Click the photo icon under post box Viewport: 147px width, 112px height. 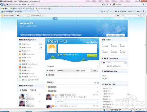pos(74,55)
